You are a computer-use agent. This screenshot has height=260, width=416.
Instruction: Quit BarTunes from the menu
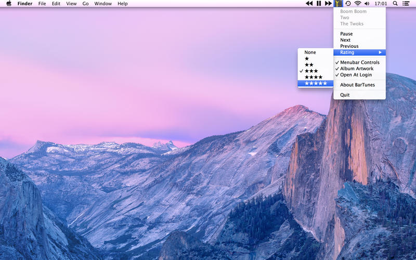coord(345,95)
